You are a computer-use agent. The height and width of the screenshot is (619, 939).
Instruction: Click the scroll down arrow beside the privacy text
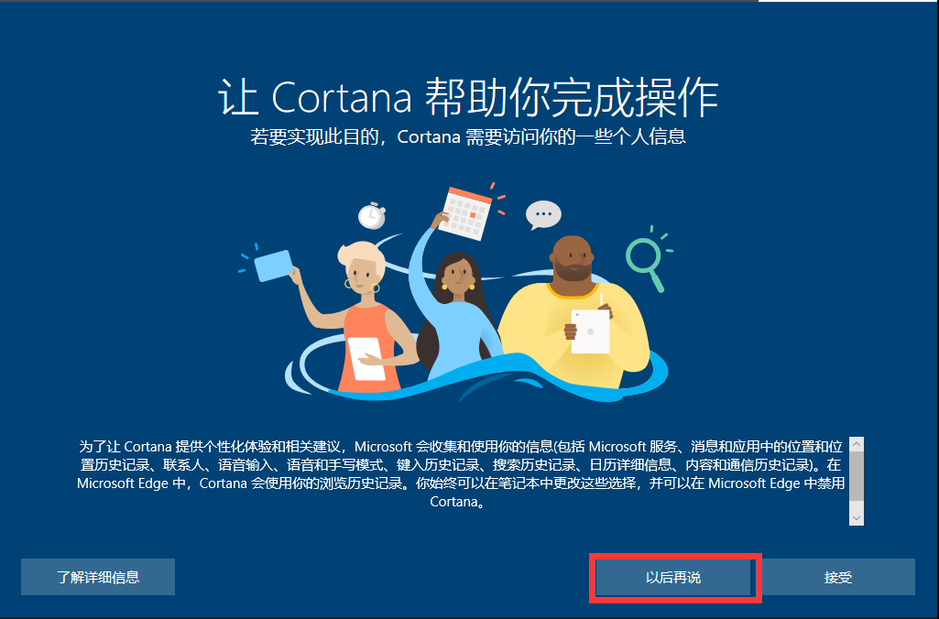857,518
